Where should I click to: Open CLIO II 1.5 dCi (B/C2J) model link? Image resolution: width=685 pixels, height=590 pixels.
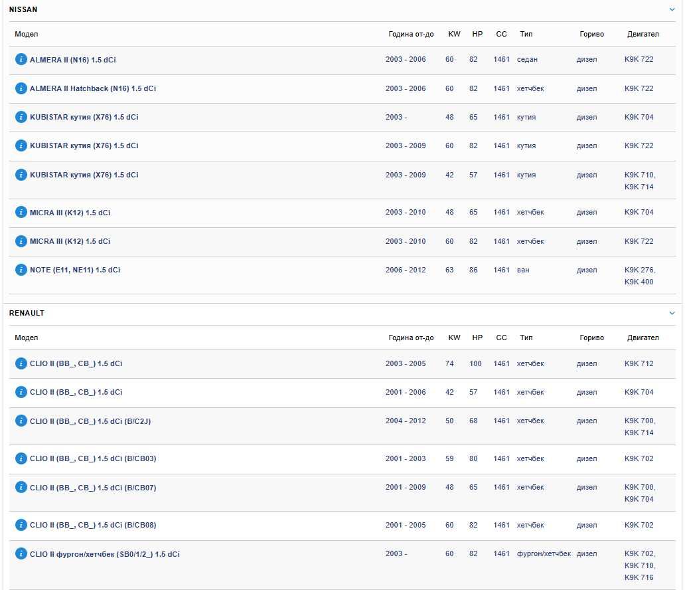tap(90, 421)
